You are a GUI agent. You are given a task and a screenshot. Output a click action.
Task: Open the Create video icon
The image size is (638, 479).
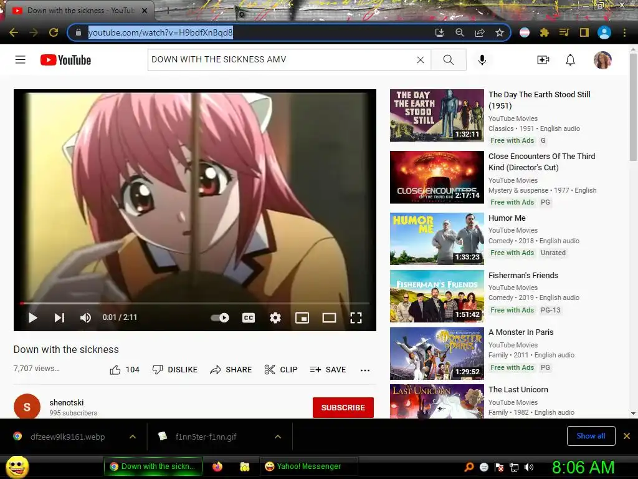click(x=543, y=60)
